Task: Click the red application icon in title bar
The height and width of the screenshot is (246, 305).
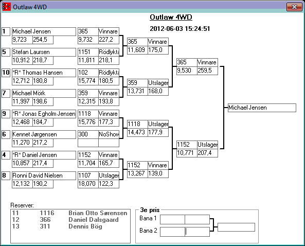Action: point(6,7)
